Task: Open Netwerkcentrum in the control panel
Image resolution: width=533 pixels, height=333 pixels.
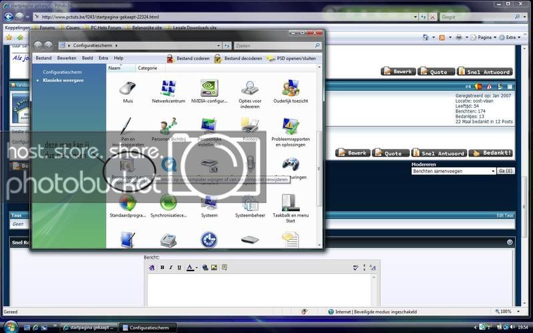Action: pos(169,90)
